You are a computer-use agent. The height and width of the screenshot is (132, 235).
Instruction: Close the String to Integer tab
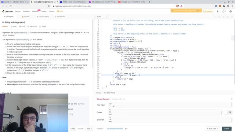58,2
